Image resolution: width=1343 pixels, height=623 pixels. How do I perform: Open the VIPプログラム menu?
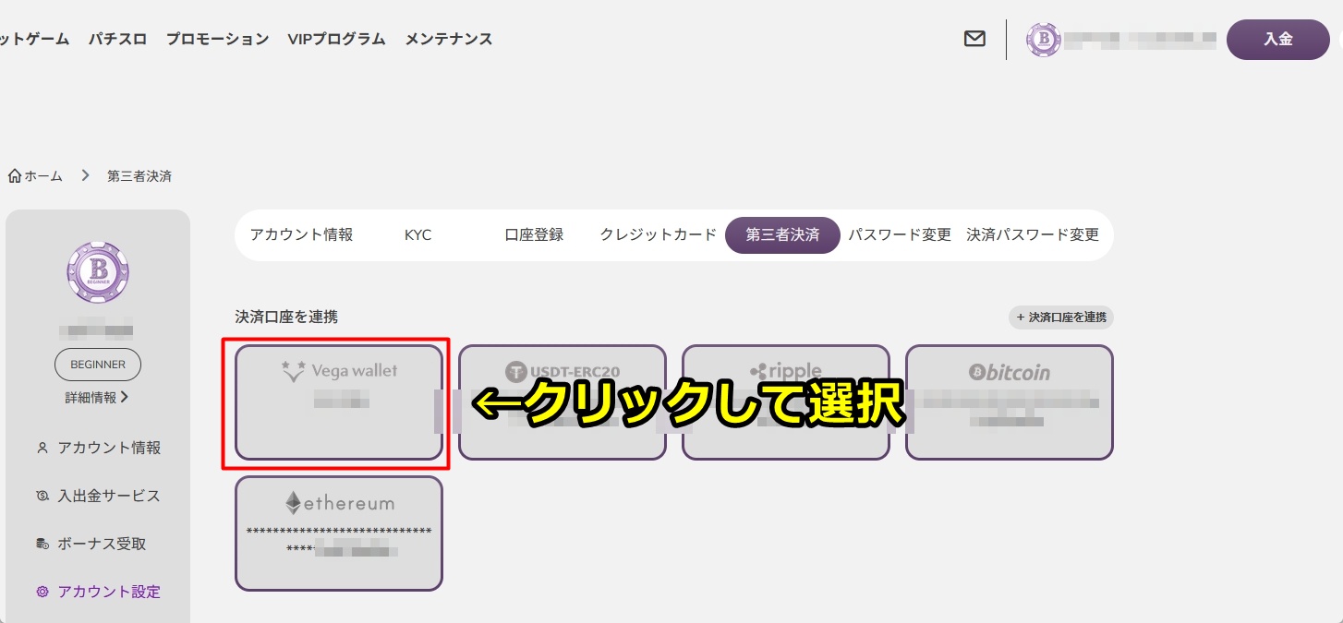click(x=336, y=39)
